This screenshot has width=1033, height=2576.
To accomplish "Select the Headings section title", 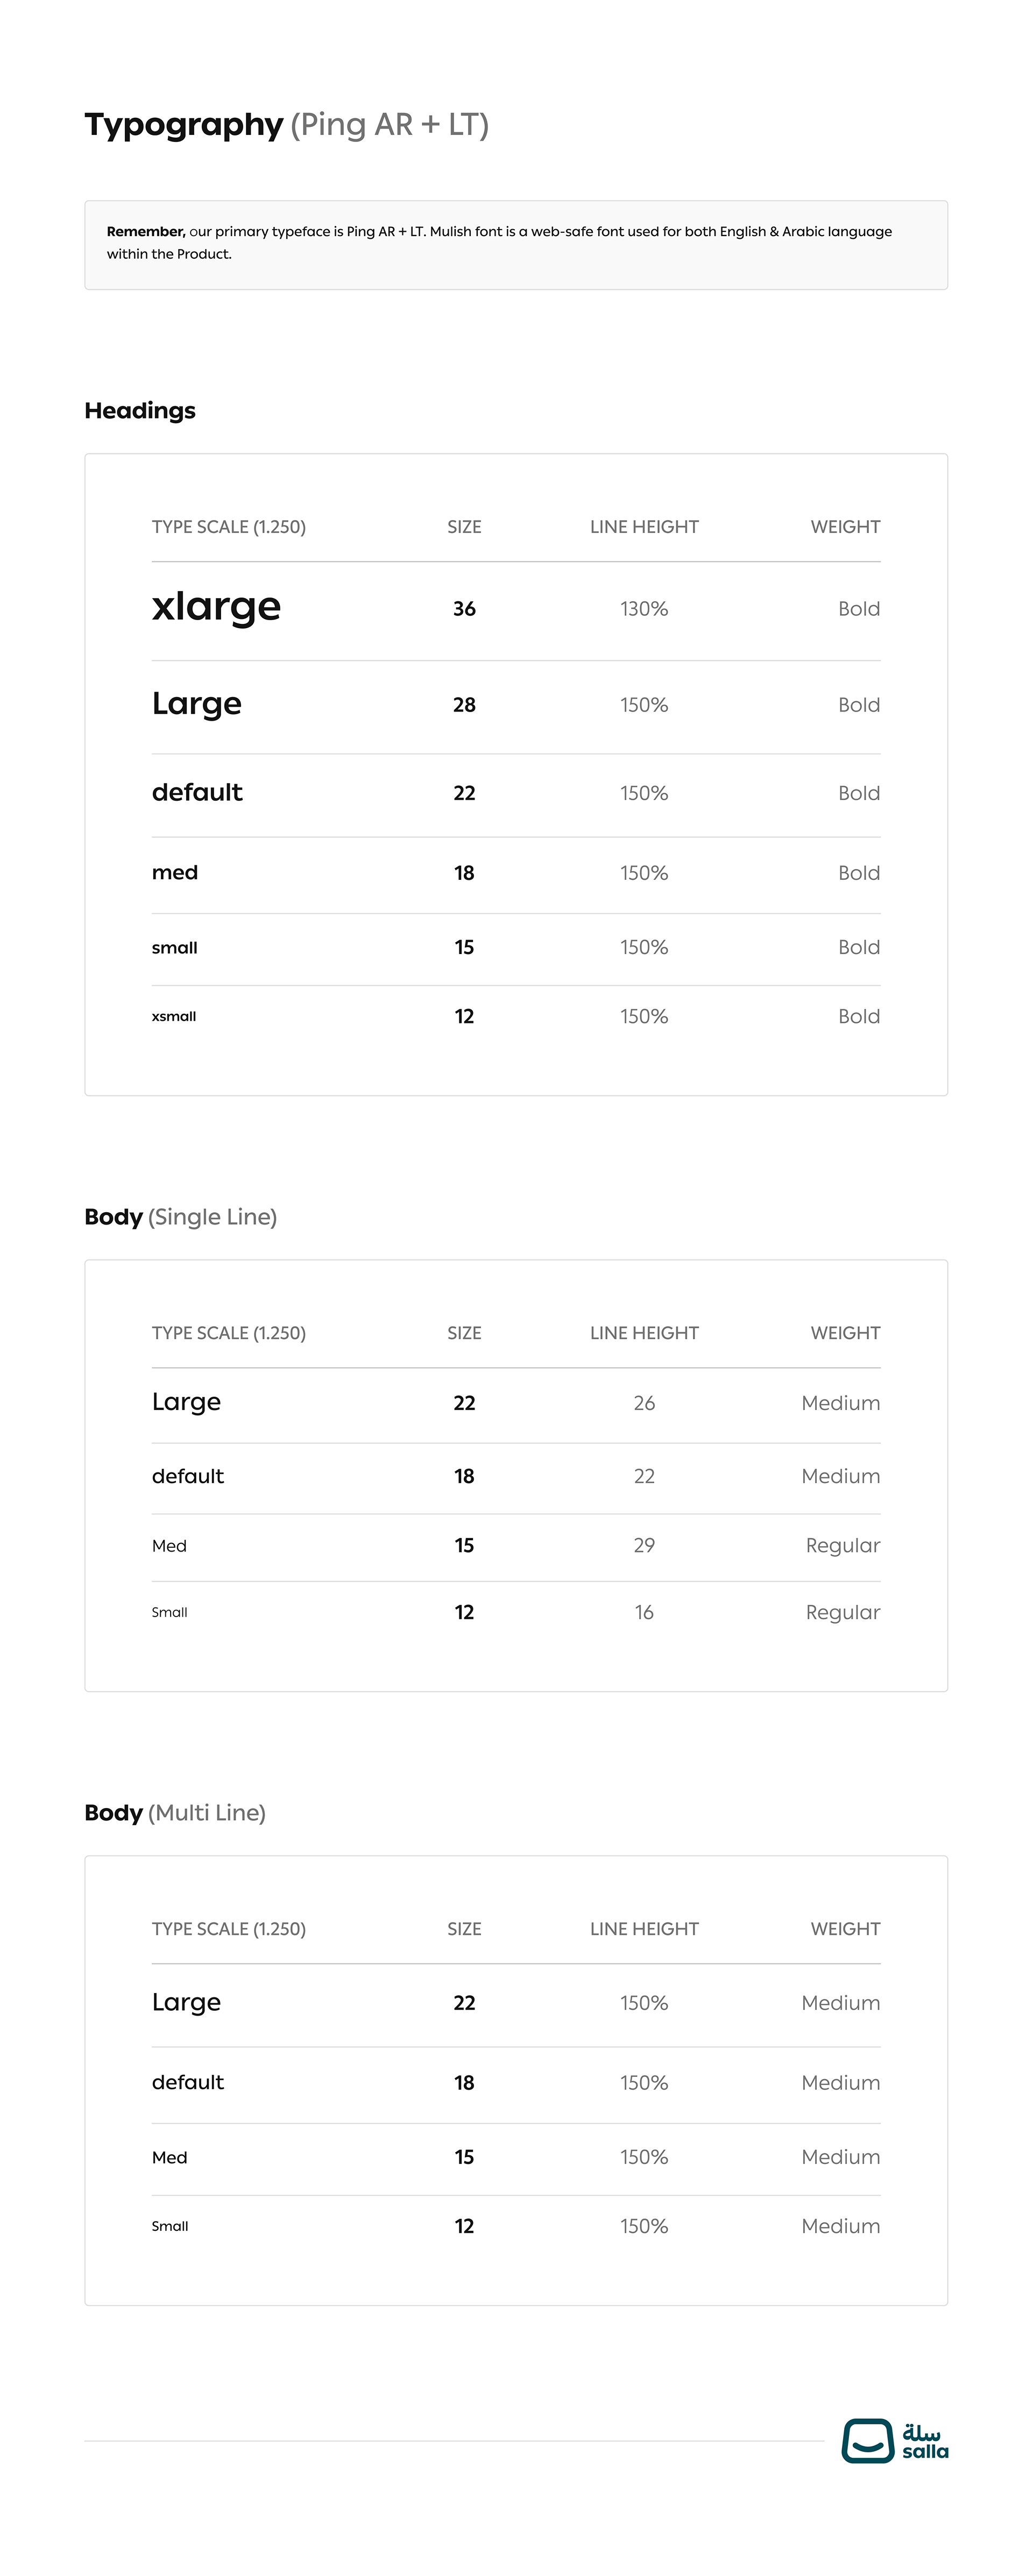I will (x=140, y=411).
